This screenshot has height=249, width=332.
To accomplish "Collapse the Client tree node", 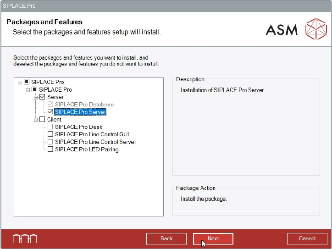I will [x=36, y=120].
